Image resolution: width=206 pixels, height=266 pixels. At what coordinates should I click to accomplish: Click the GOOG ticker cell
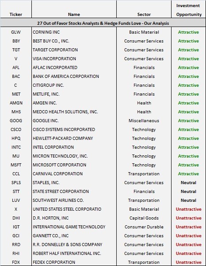[16, 121]
